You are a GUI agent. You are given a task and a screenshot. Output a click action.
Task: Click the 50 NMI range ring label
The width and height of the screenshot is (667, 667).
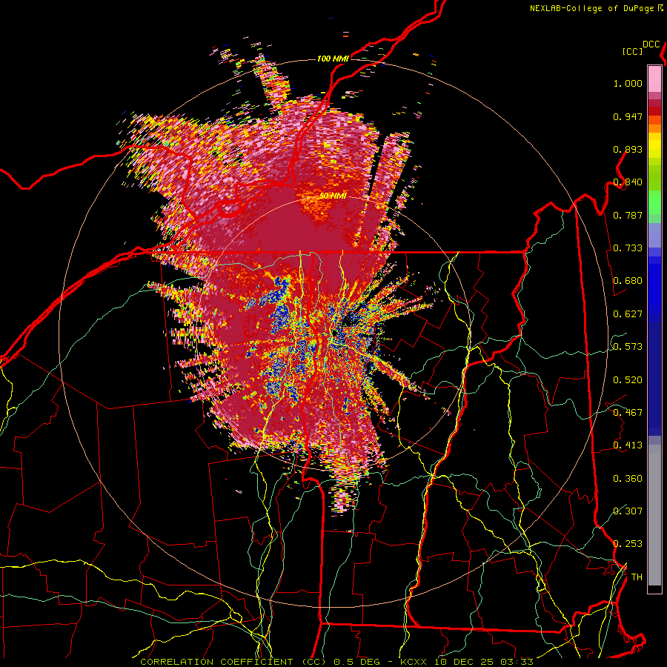coord(333,196)
